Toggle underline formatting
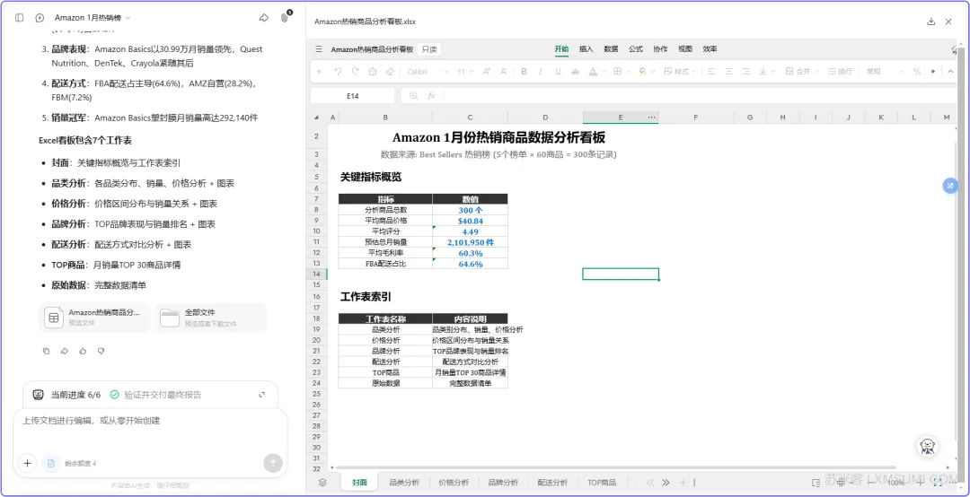 click(x=558, y=72)
